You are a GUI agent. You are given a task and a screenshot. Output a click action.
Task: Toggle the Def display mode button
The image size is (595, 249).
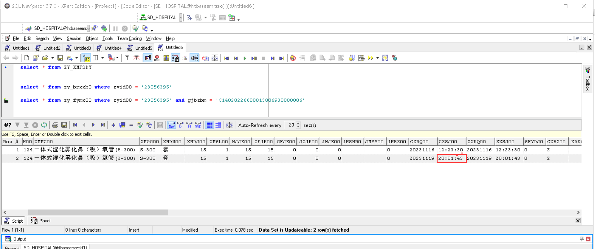coord(171,125)
